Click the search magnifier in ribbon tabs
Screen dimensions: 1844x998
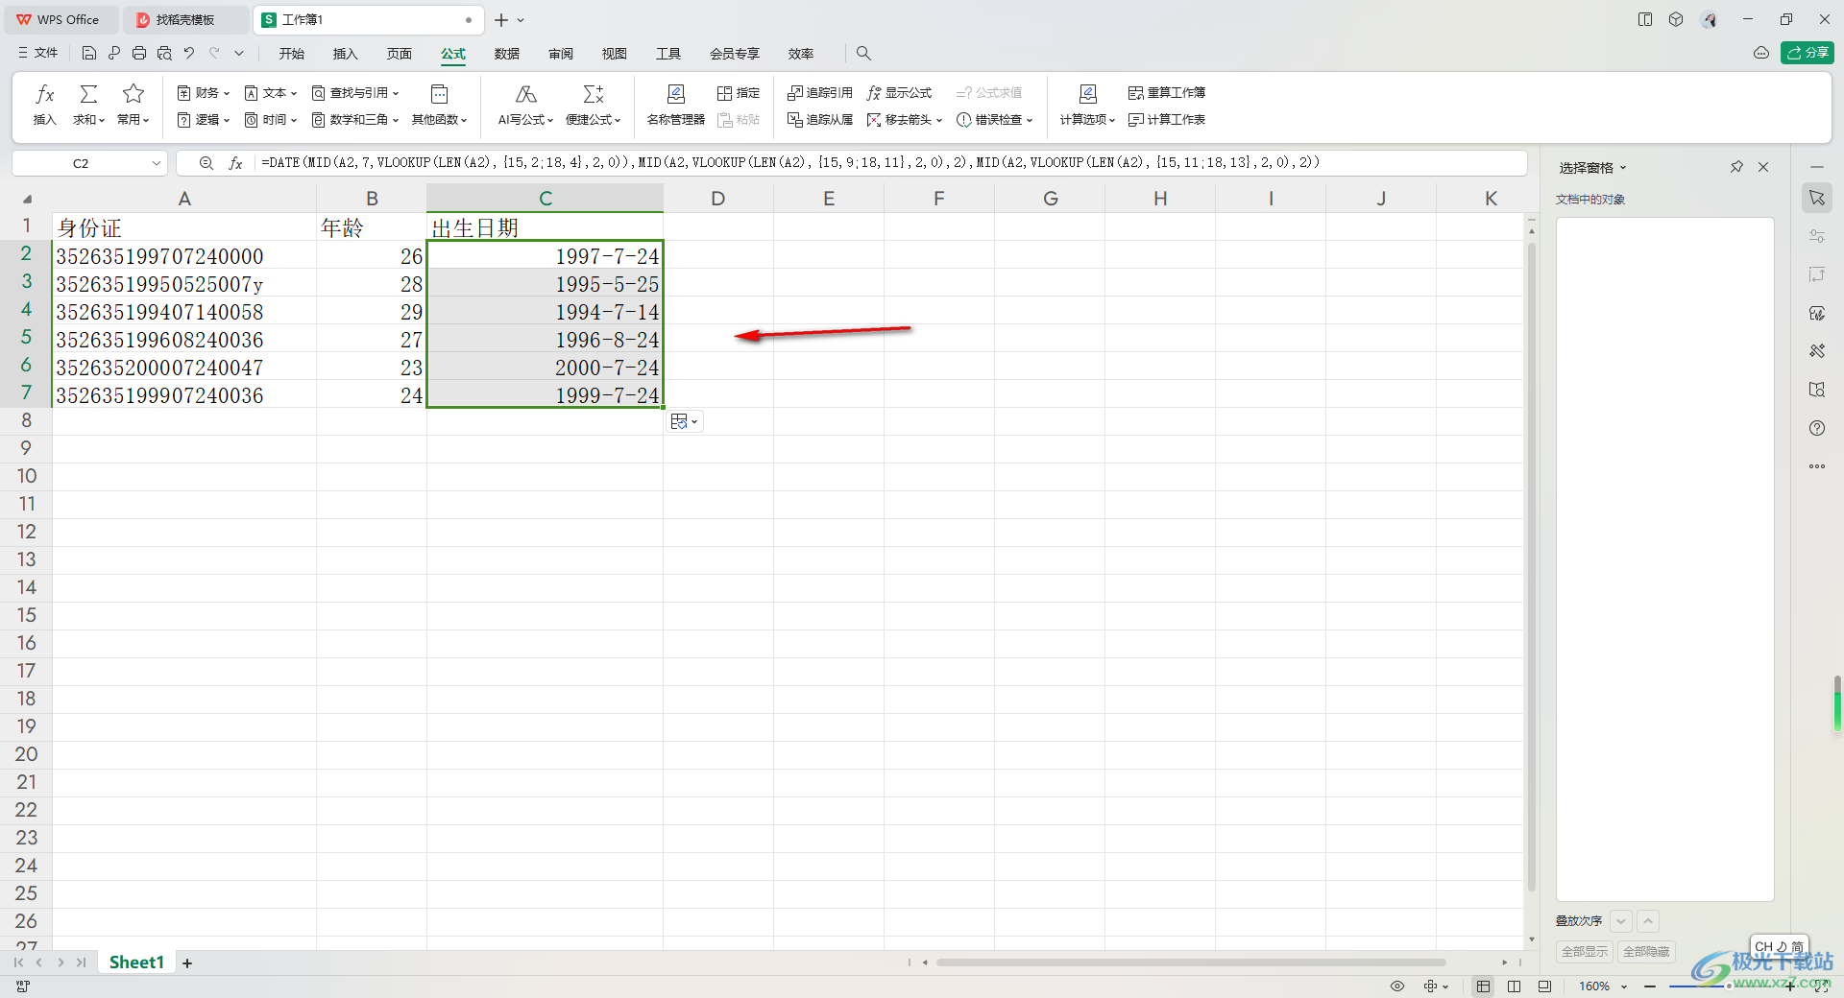click(x=863, y=54)
